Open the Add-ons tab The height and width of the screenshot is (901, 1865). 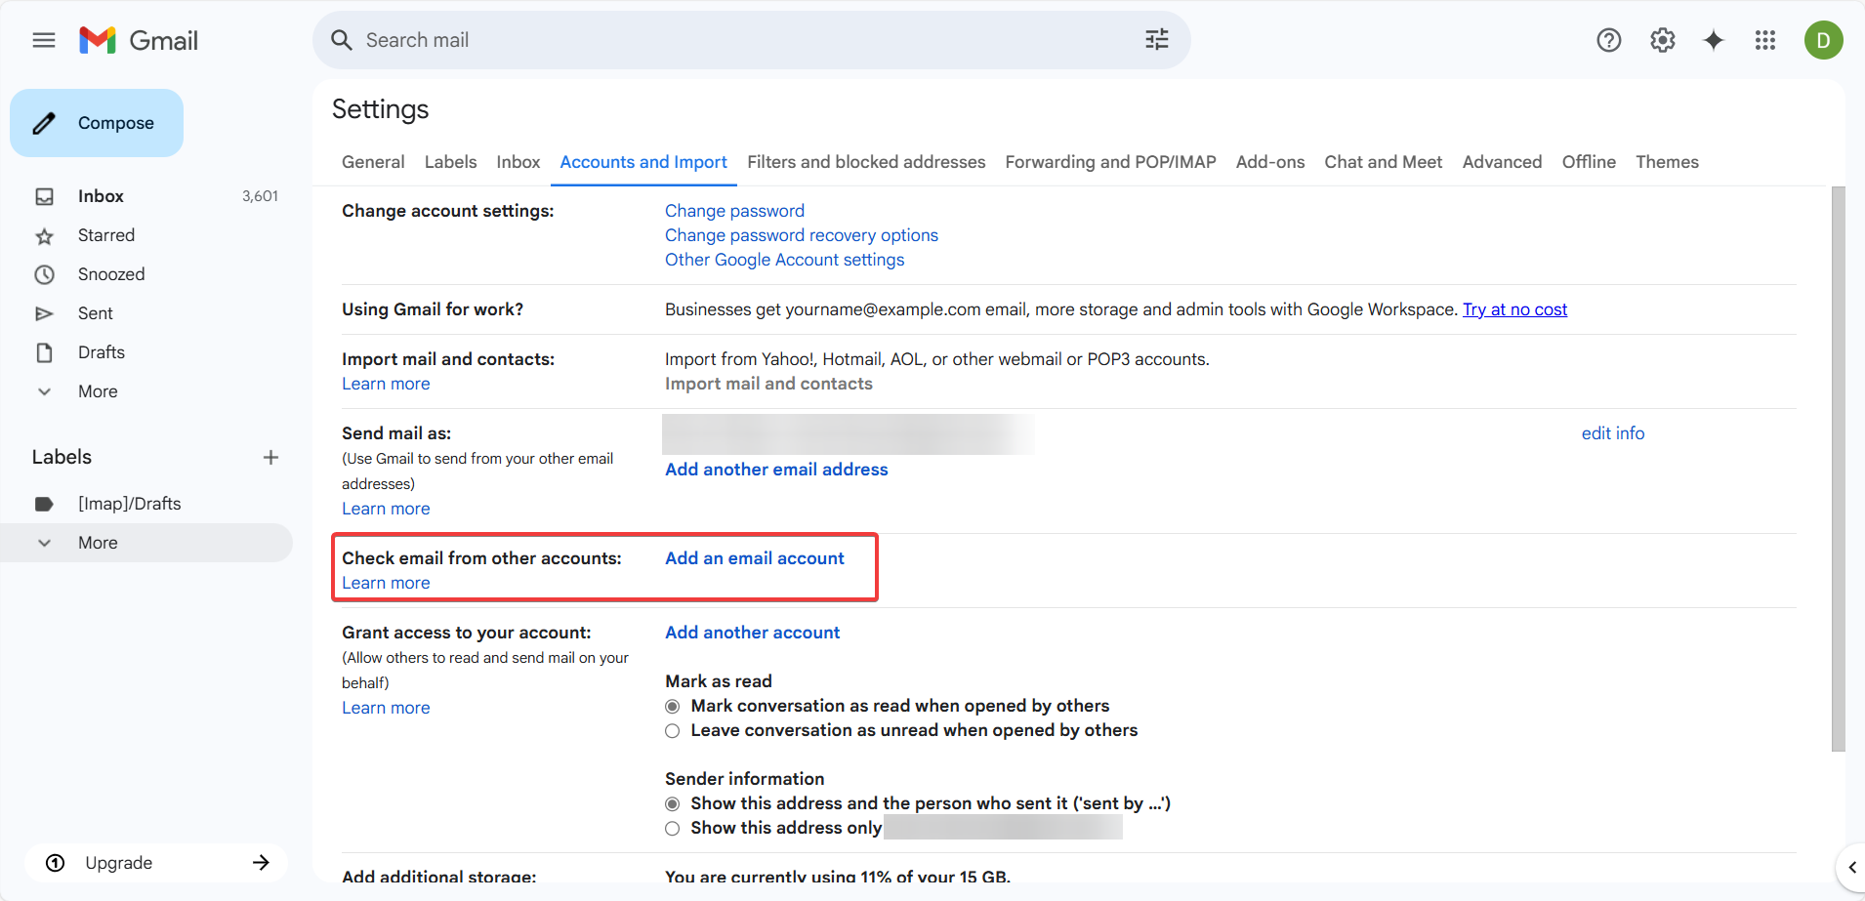[1269, 162]
